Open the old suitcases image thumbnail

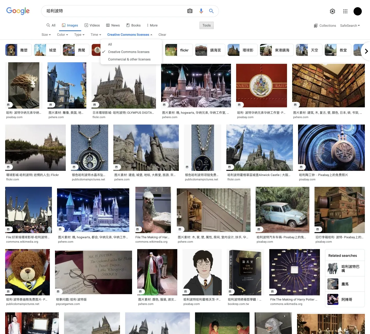[340, 210]
